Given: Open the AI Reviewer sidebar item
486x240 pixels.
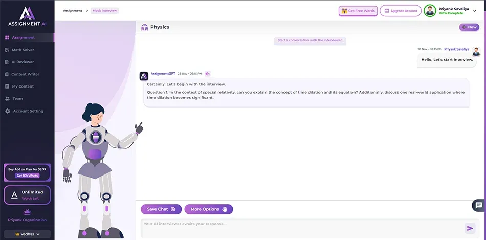Looking at the screenshot, I should [x=23, y=62].
